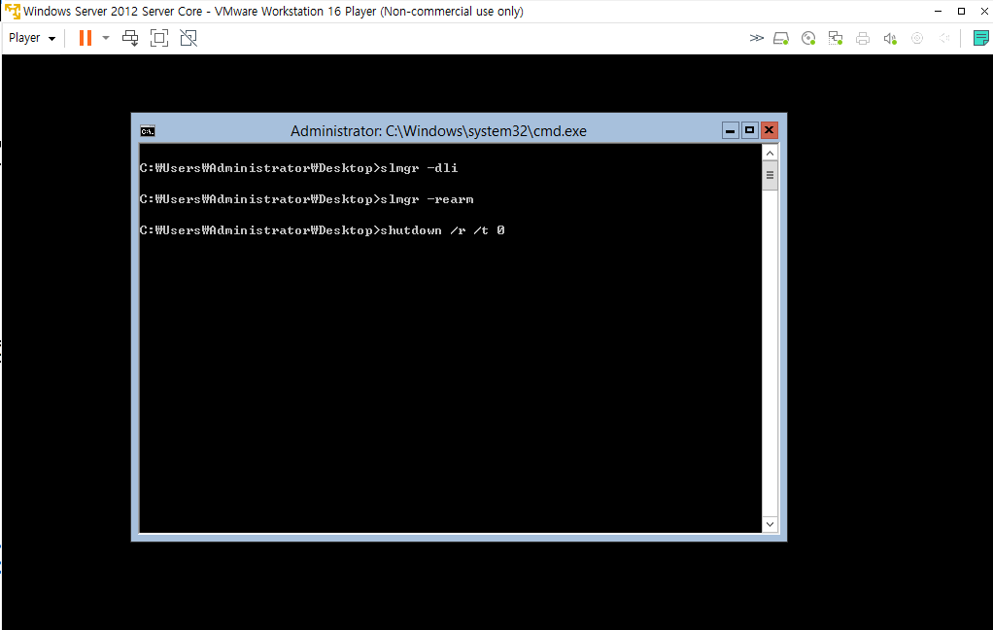Click the greyed-out circular device icon

[917, 38]
